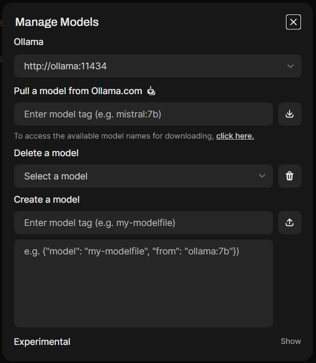Open the 'Select a model' dropdown

(x=140, y=176)
